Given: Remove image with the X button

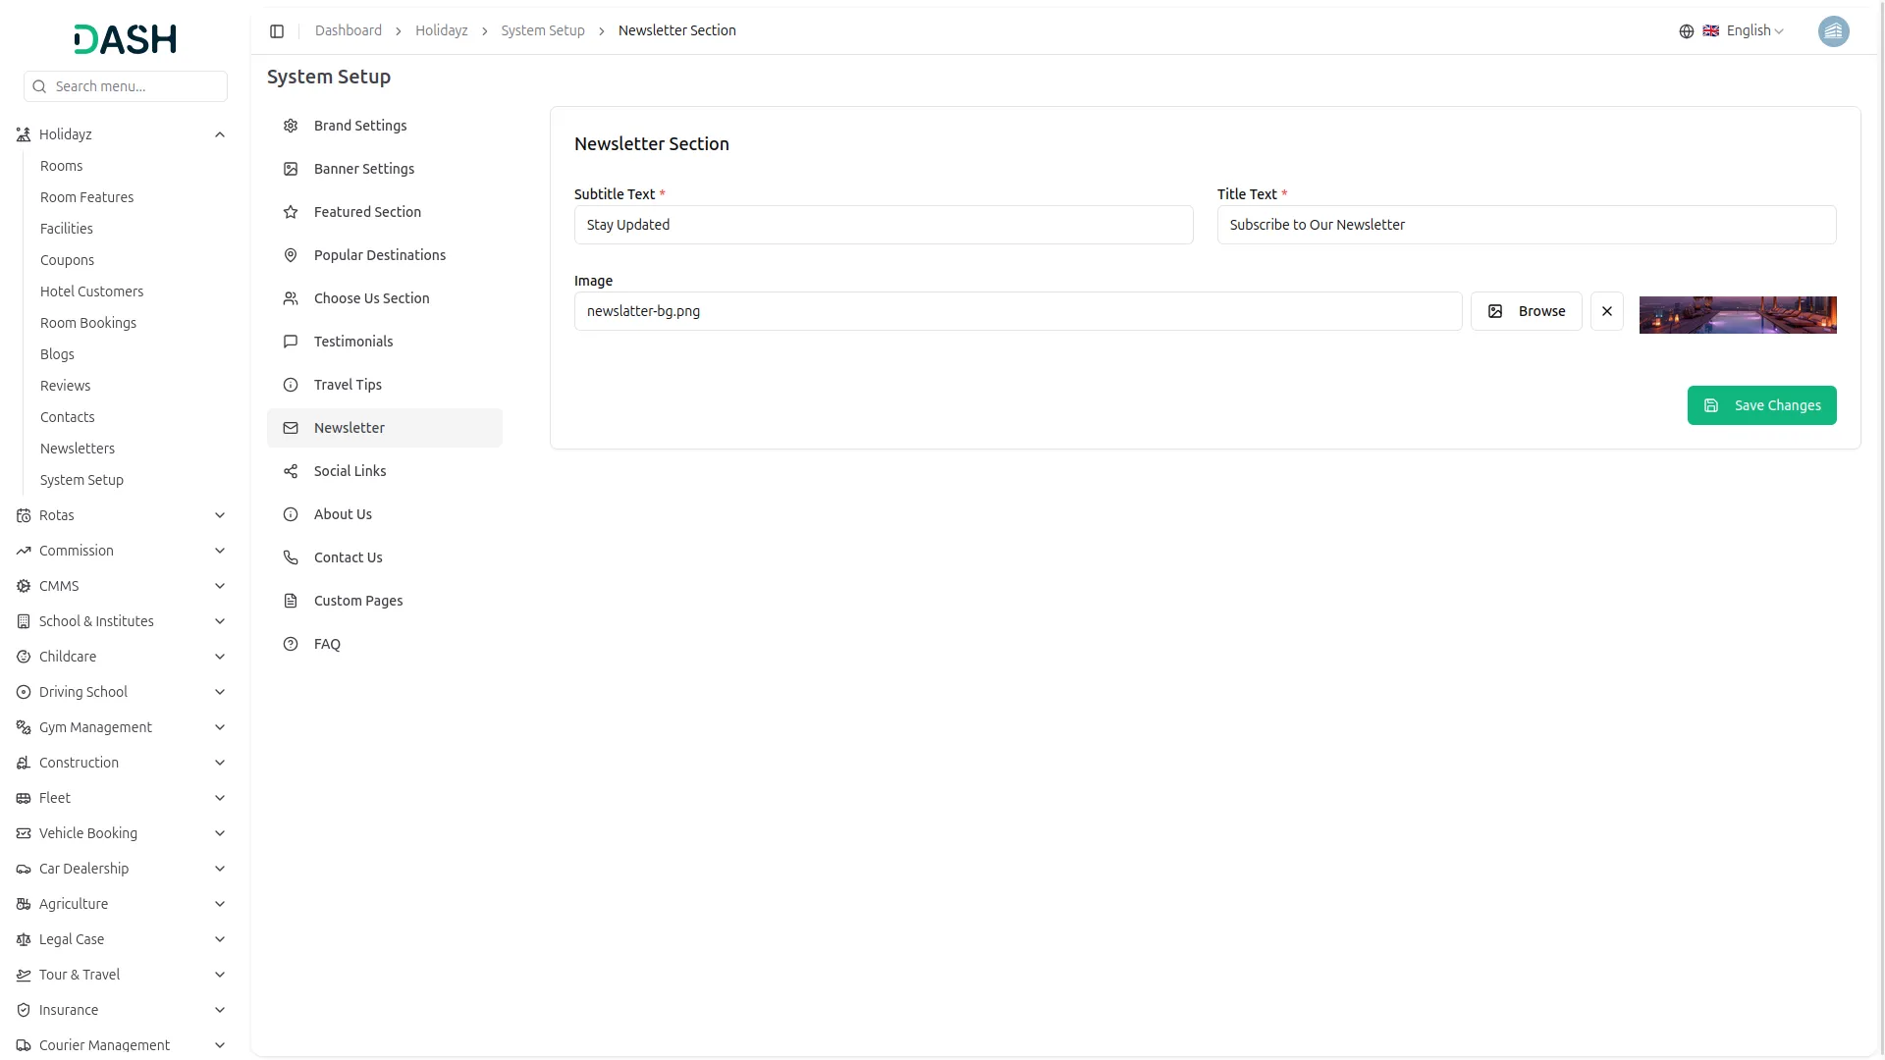Looking at the screenshot, I should click(1607, 311).
